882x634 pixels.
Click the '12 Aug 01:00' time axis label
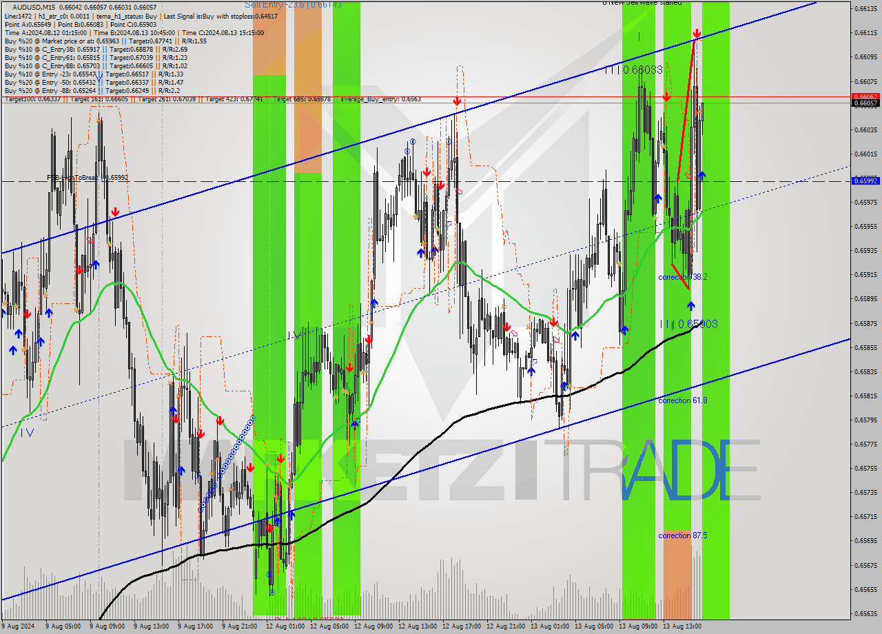pyautogui.click(x=285, y=626)
